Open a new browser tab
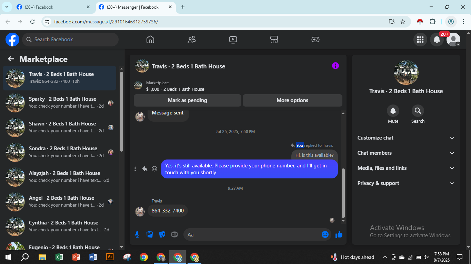 (183, 7)
